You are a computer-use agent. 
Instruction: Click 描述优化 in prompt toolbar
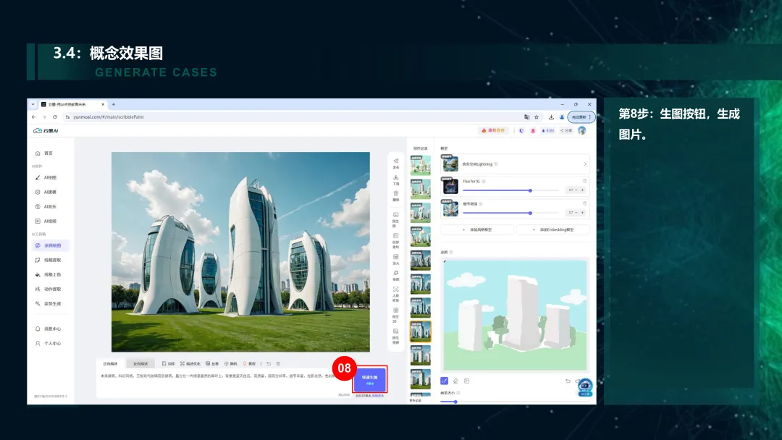tap(190, 364)
